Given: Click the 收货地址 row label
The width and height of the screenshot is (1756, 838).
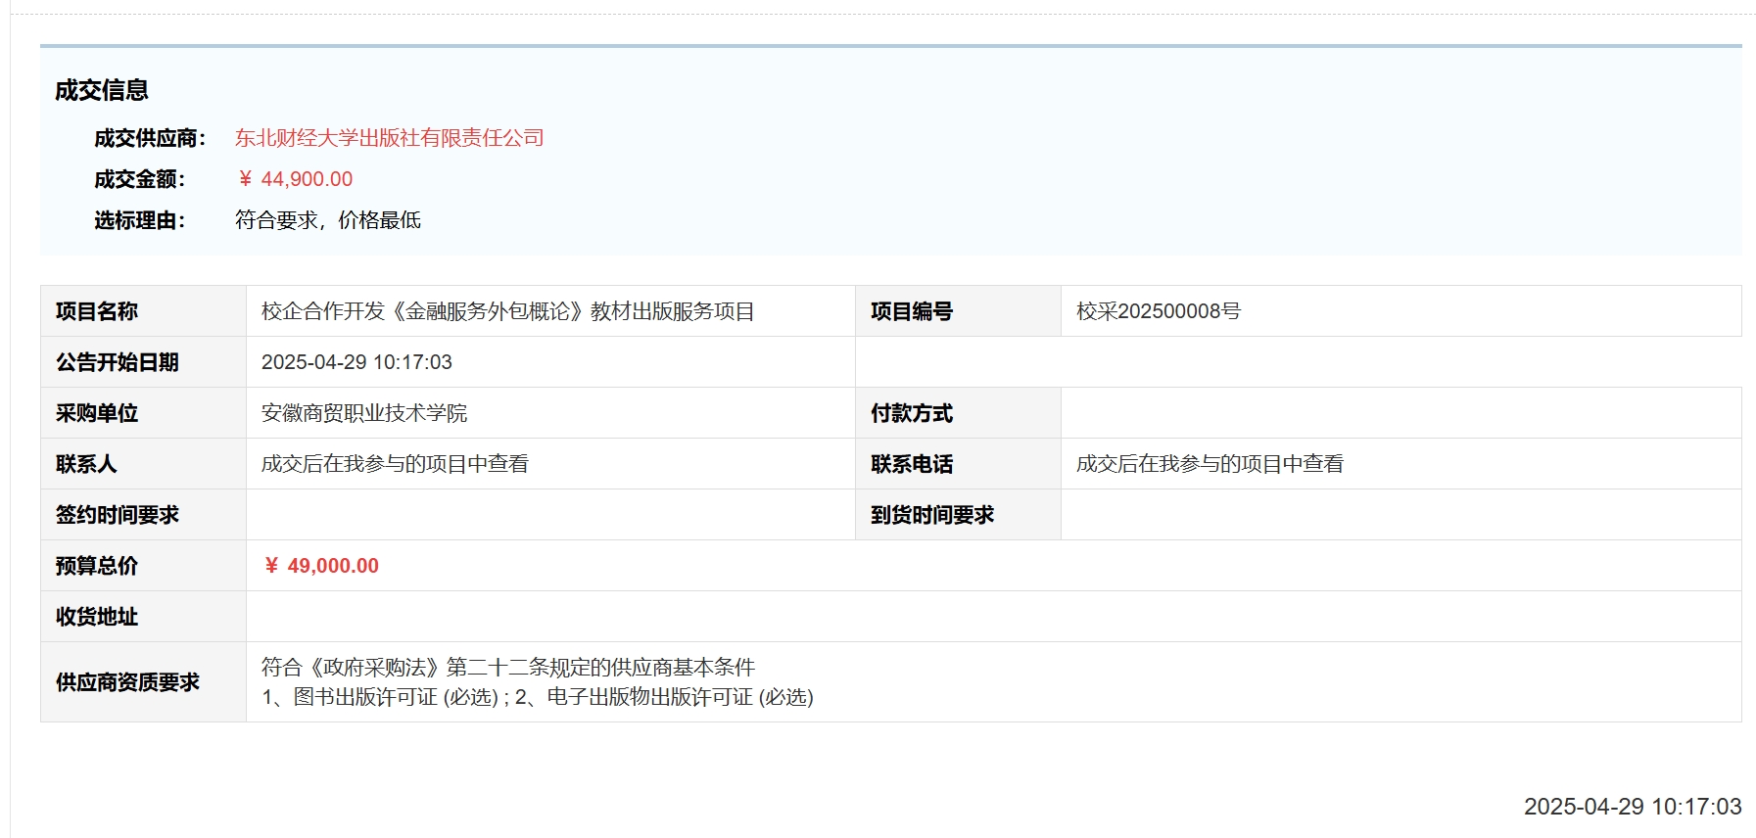Looking at the screenshot, I should pos(97,617).
